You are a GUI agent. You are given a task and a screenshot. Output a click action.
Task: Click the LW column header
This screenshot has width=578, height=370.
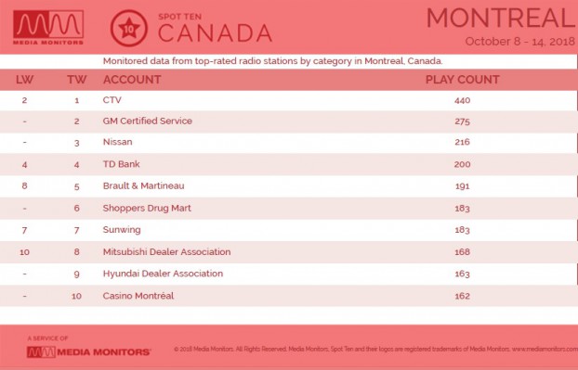tap(24, 80)
